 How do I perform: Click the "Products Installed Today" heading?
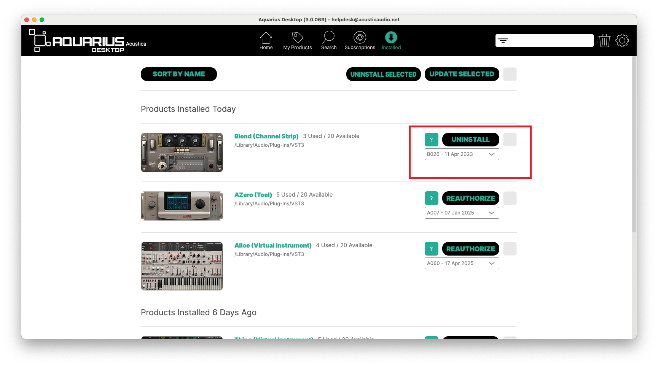pyautogui.click(x=188, y=109)
